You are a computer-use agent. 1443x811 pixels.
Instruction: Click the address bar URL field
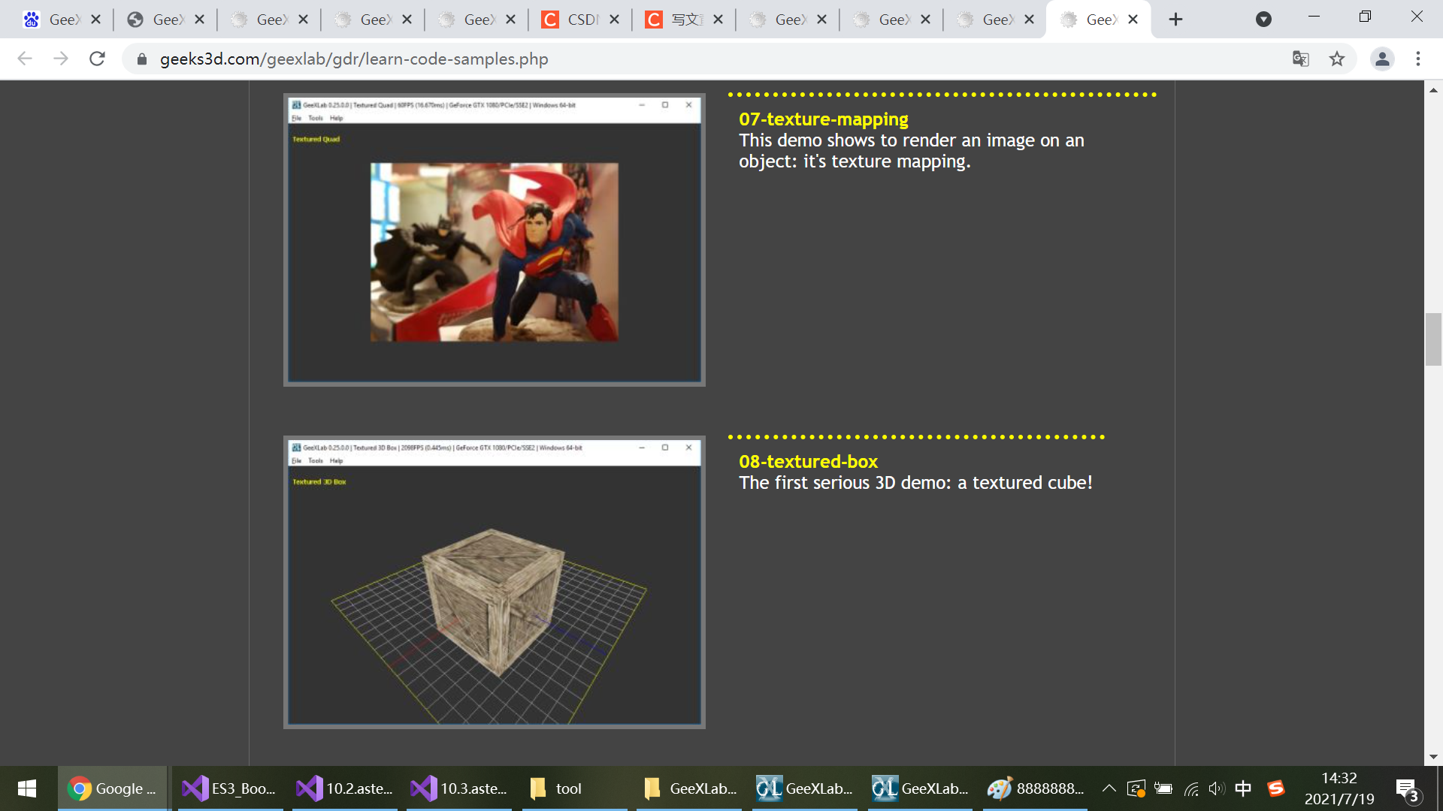pyautogui.click(x=353, y=59)
